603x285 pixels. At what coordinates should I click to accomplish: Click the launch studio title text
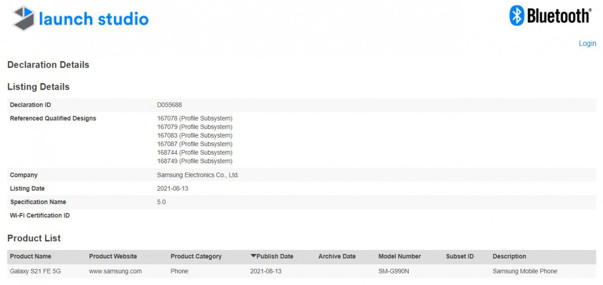point(94,19)
